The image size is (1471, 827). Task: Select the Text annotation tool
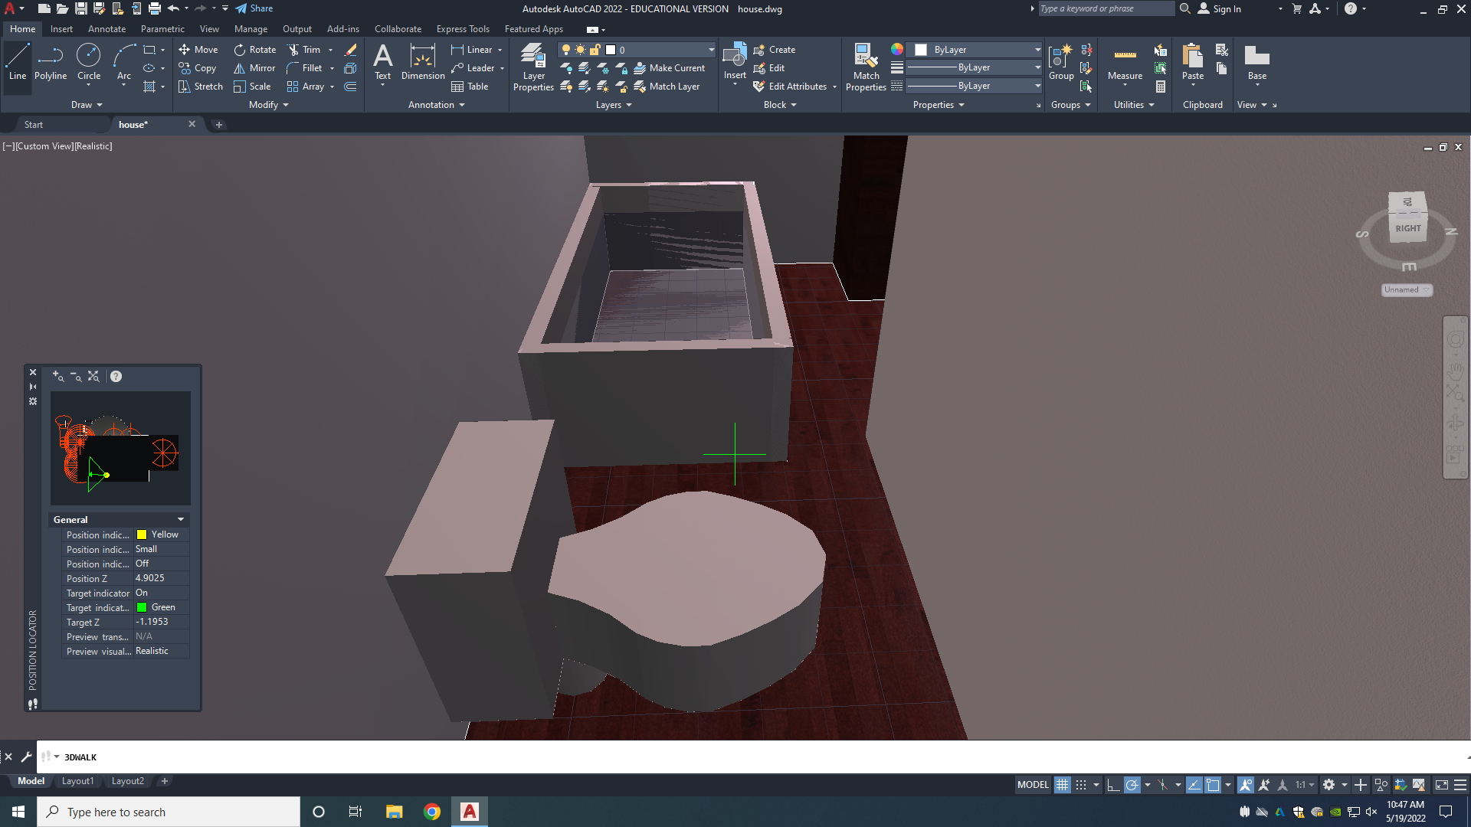pos(382,62)
